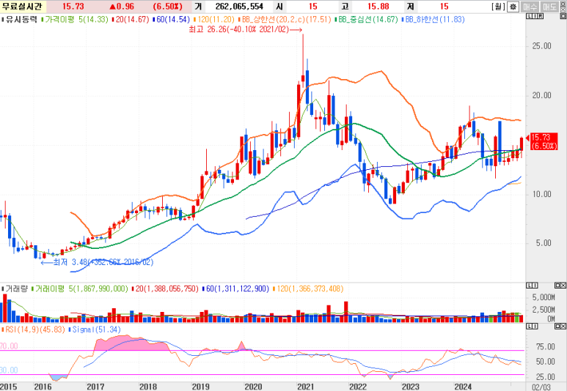Click the volume value 262,065,554
The width and height of the screenshot is (567, 391).
(239, 7)
